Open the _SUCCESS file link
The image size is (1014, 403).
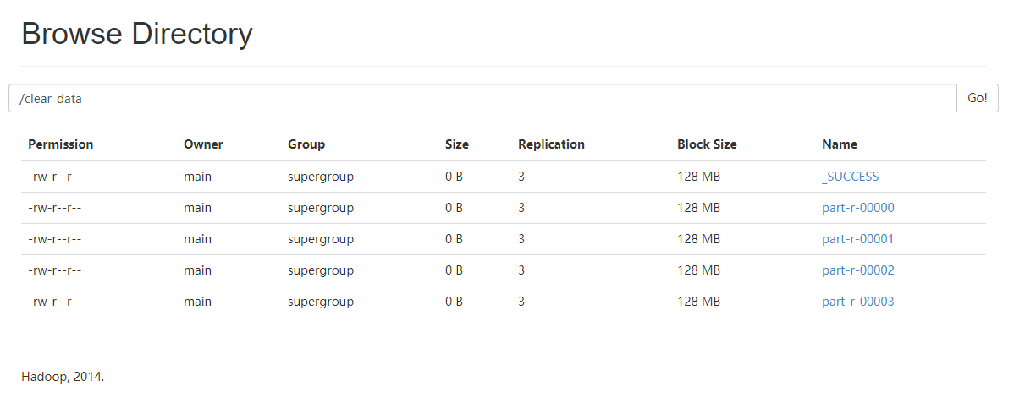[850, 177]
